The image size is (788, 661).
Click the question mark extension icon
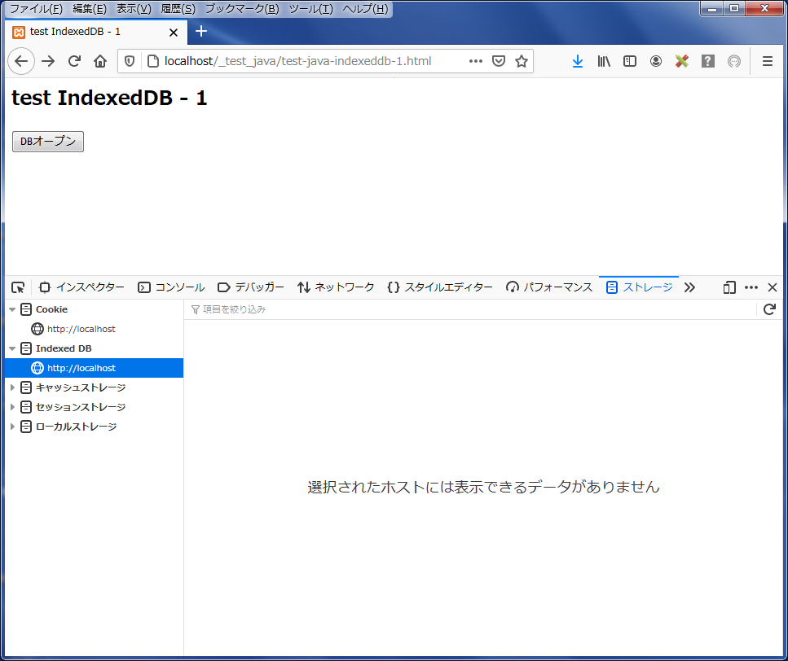pyautogui.click(x=708, y=61)
